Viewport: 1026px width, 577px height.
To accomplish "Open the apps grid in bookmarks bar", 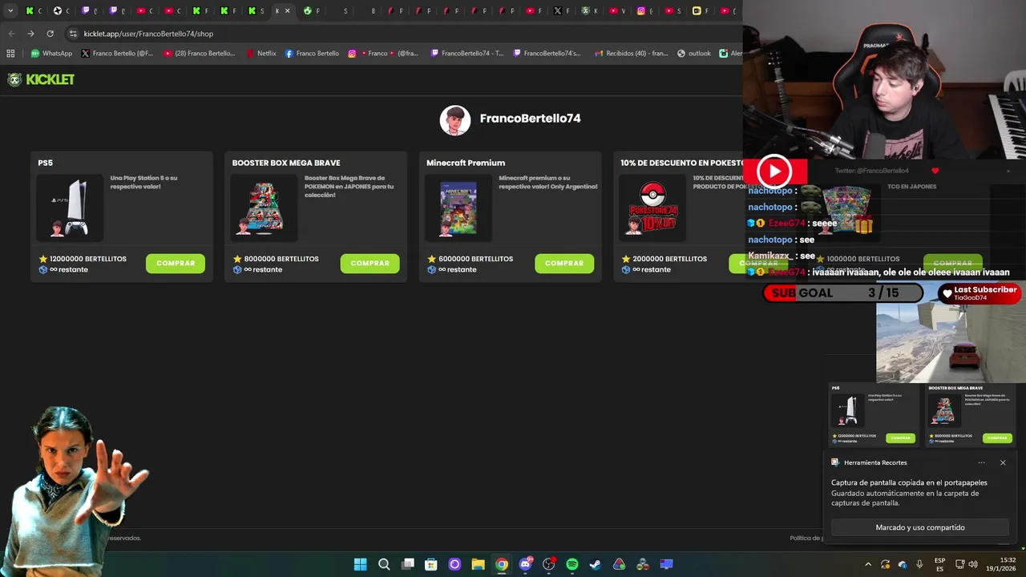I will tap(10, 54).
